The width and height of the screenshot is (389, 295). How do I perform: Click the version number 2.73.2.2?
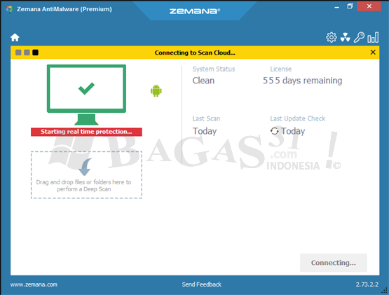click(367, 284)
